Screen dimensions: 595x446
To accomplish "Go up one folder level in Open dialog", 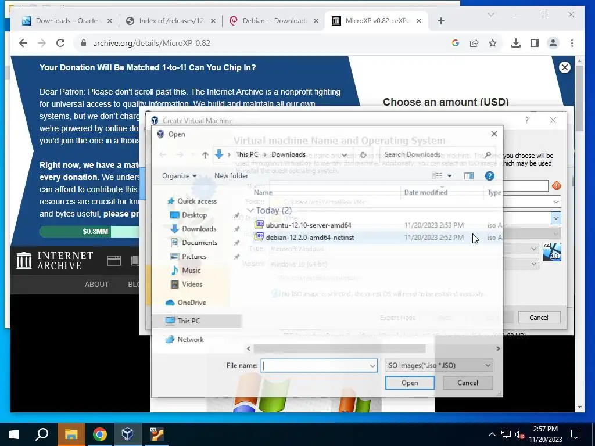I will pos(205,154).
